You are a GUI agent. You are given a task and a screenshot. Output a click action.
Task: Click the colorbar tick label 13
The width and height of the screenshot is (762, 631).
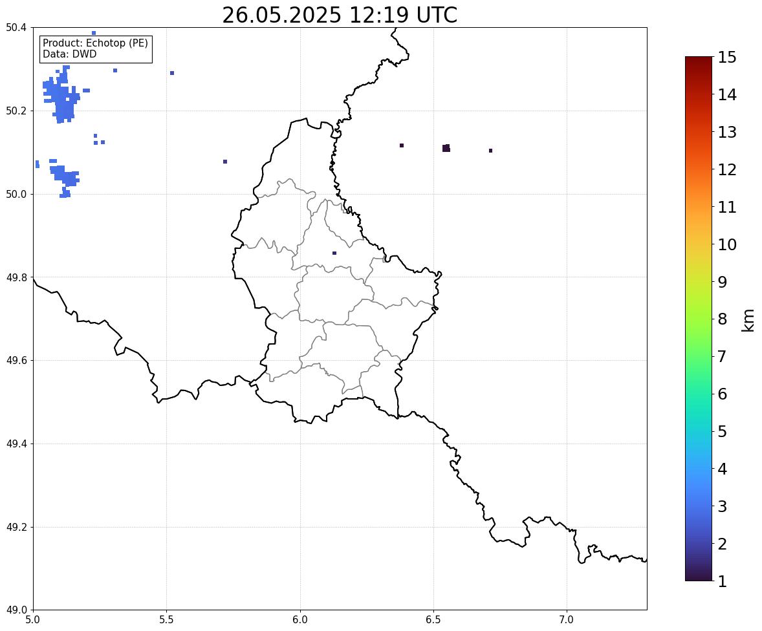727,132
